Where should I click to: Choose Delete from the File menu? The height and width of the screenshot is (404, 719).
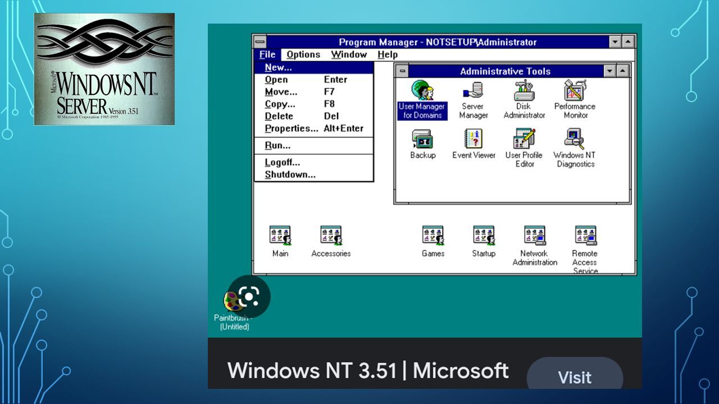click(x=315, y=116)
